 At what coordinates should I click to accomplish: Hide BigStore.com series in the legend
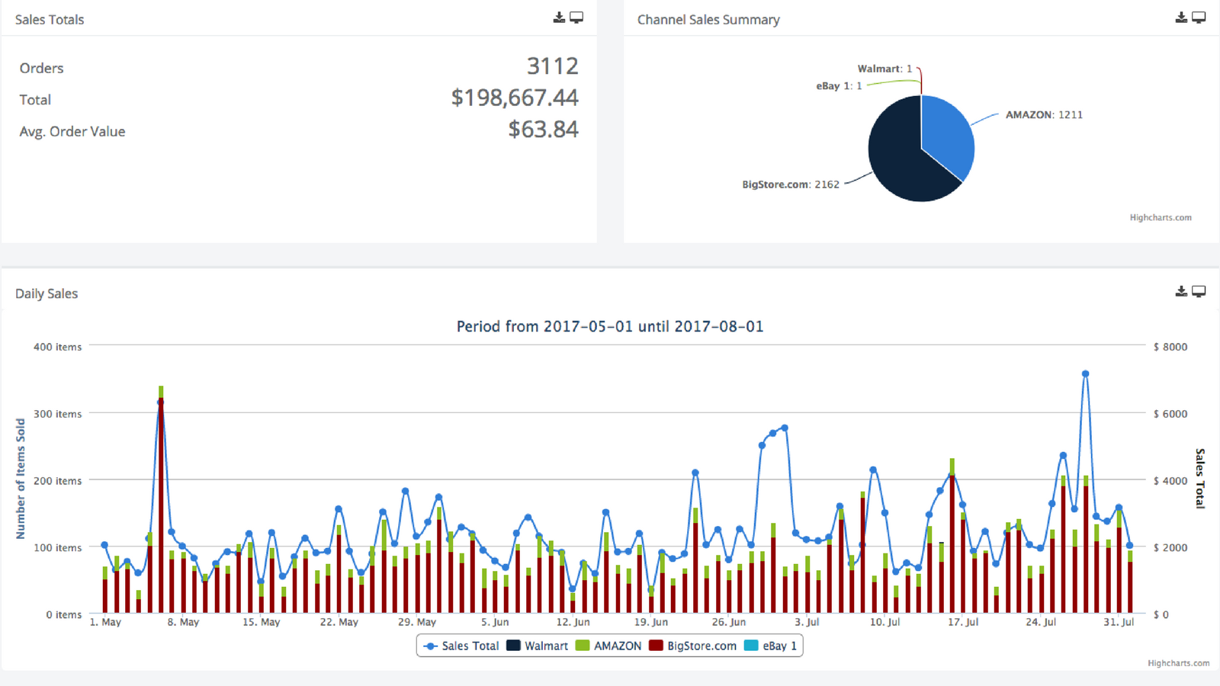(x=693, y=646)
